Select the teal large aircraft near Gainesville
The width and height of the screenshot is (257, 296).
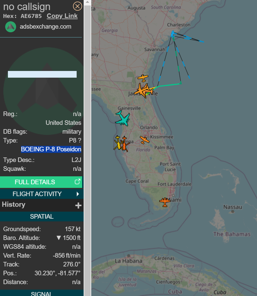click(123, 118)
